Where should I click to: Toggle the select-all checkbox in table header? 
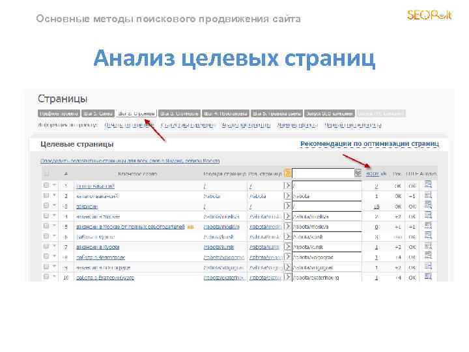point(46,173)
